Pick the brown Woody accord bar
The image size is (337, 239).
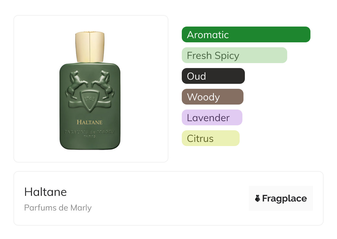coord(212,97)
